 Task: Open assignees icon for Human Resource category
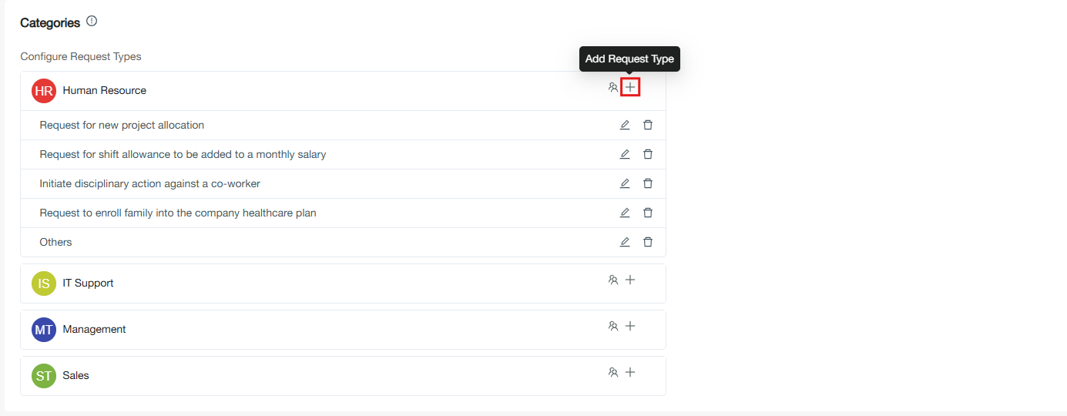click(x=613, y=88)
